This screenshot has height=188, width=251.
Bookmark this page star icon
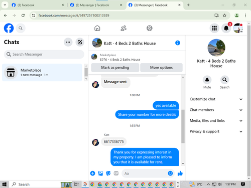tap(224, 16)
